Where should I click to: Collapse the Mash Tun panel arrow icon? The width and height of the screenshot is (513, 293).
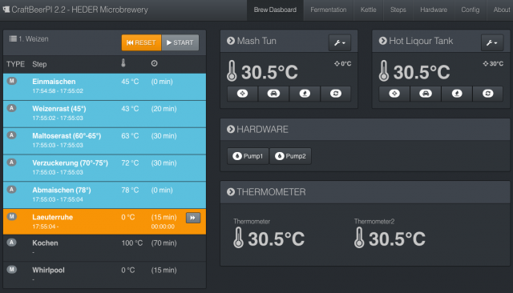coord(231,41)
